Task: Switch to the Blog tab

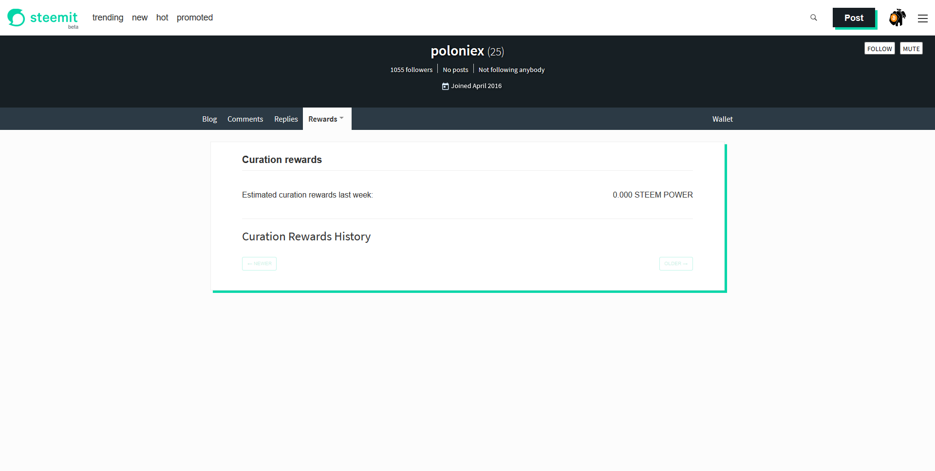Action: click(x=209, y=119)
